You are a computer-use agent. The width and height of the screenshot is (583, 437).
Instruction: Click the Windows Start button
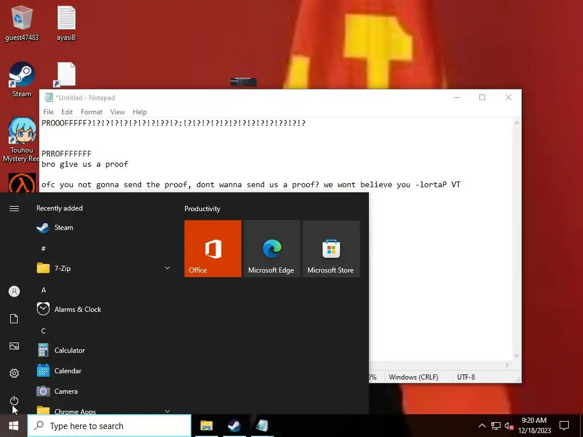(14, 426)
